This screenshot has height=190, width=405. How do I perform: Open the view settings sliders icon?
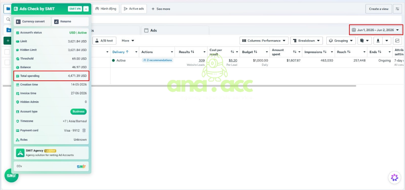[397, 9]
